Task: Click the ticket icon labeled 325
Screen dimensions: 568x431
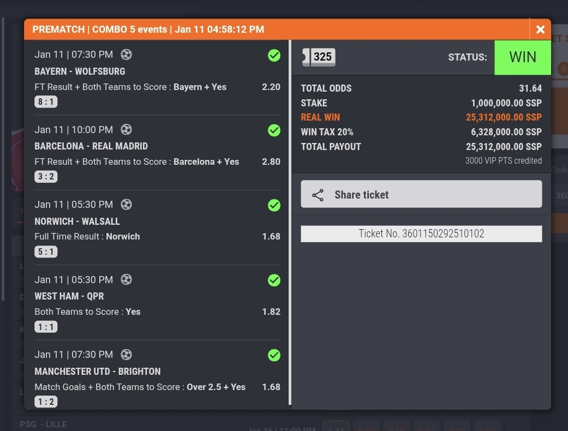Action: (319, 57)
